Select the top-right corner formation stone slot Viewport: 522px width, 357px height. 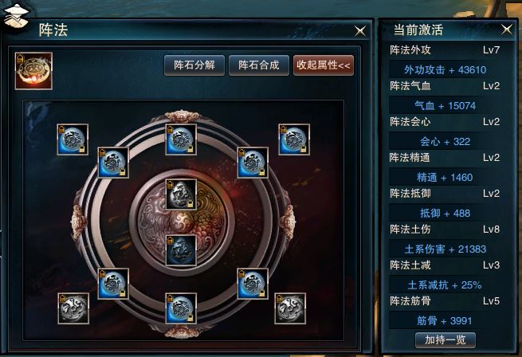pyautogui.click(x=294, y=139)
